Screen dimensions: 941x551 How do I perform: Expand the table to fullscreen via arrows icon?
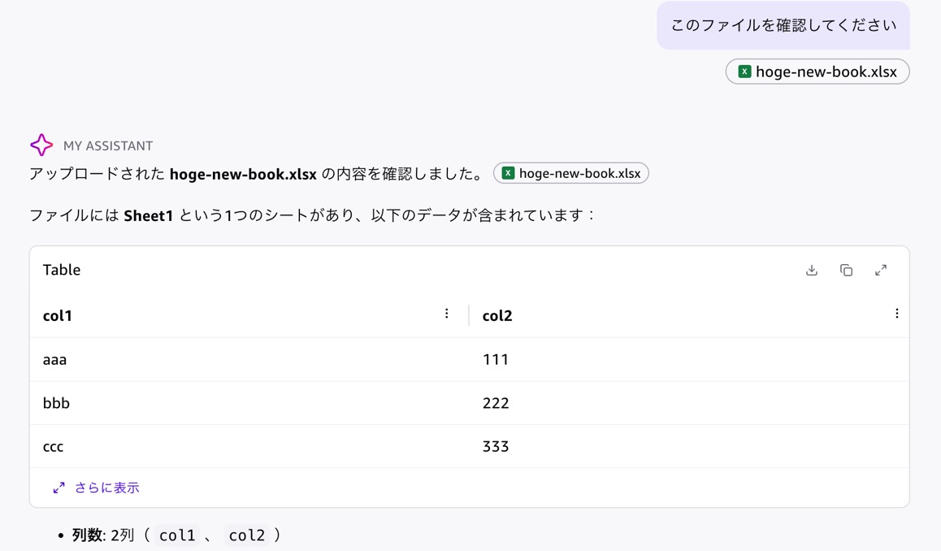(880, 270)
